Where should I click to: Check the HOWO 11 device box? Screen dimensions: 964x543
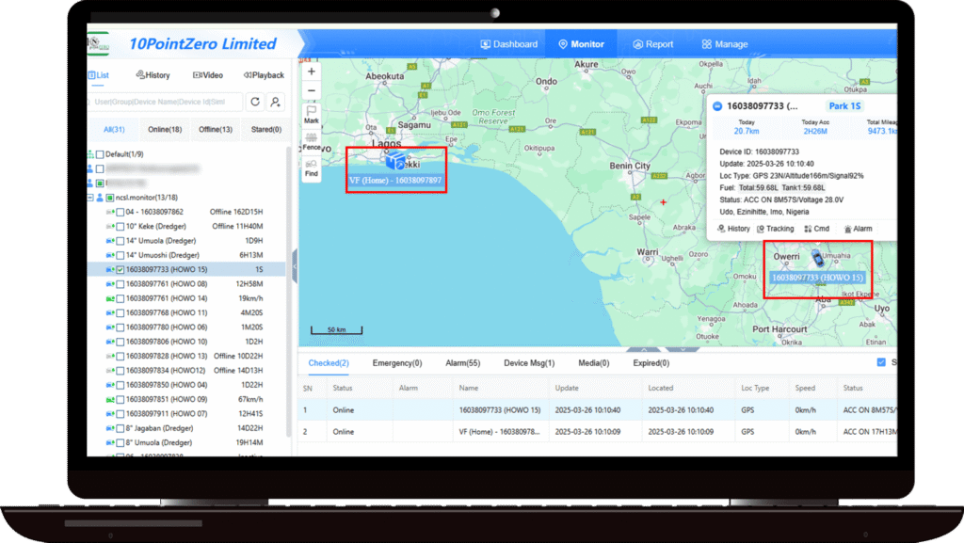point(120,313)
